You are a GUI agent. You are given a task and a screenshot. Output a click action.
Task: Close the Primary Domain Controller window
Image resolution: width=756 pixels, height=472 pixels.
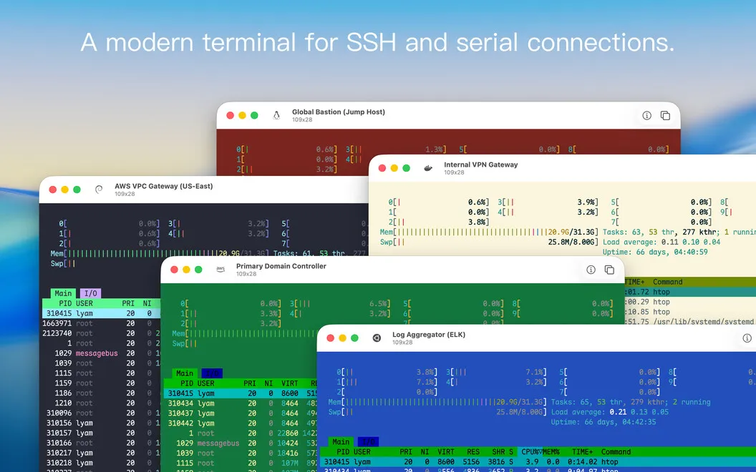point(174,270)
